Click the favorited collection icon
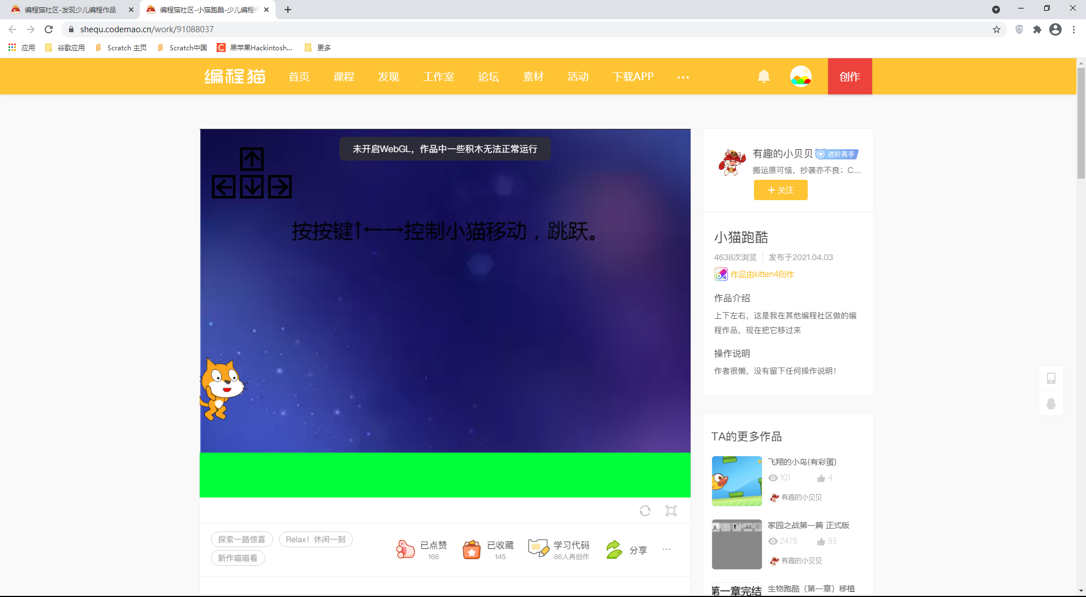Image resolution: width=1086 pixels, height=597 pixels. point(472,549)
